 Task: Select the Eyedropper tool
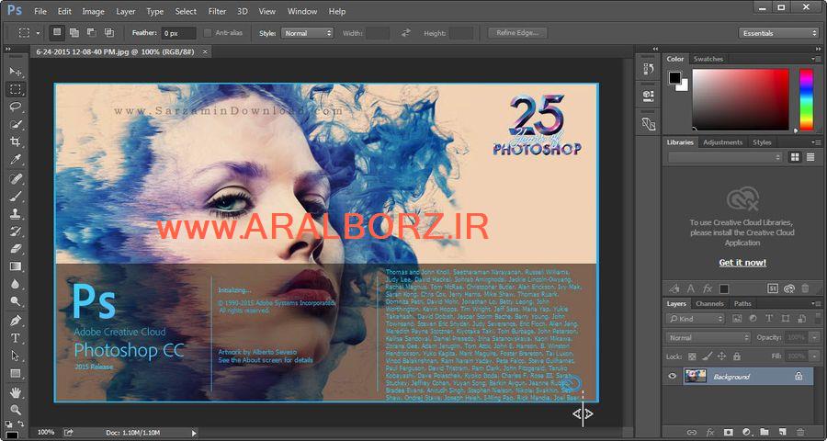(16, 160)
